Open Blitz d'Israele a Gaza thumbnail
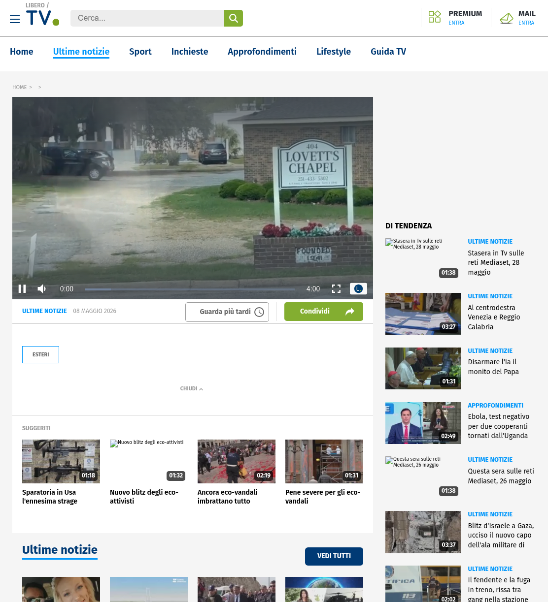Screen dimensions: 548x602 [x=423, y=532]
